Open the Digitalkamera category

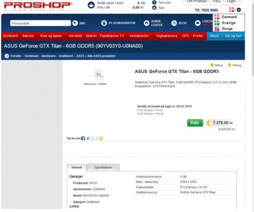click(x=166, y=36)
